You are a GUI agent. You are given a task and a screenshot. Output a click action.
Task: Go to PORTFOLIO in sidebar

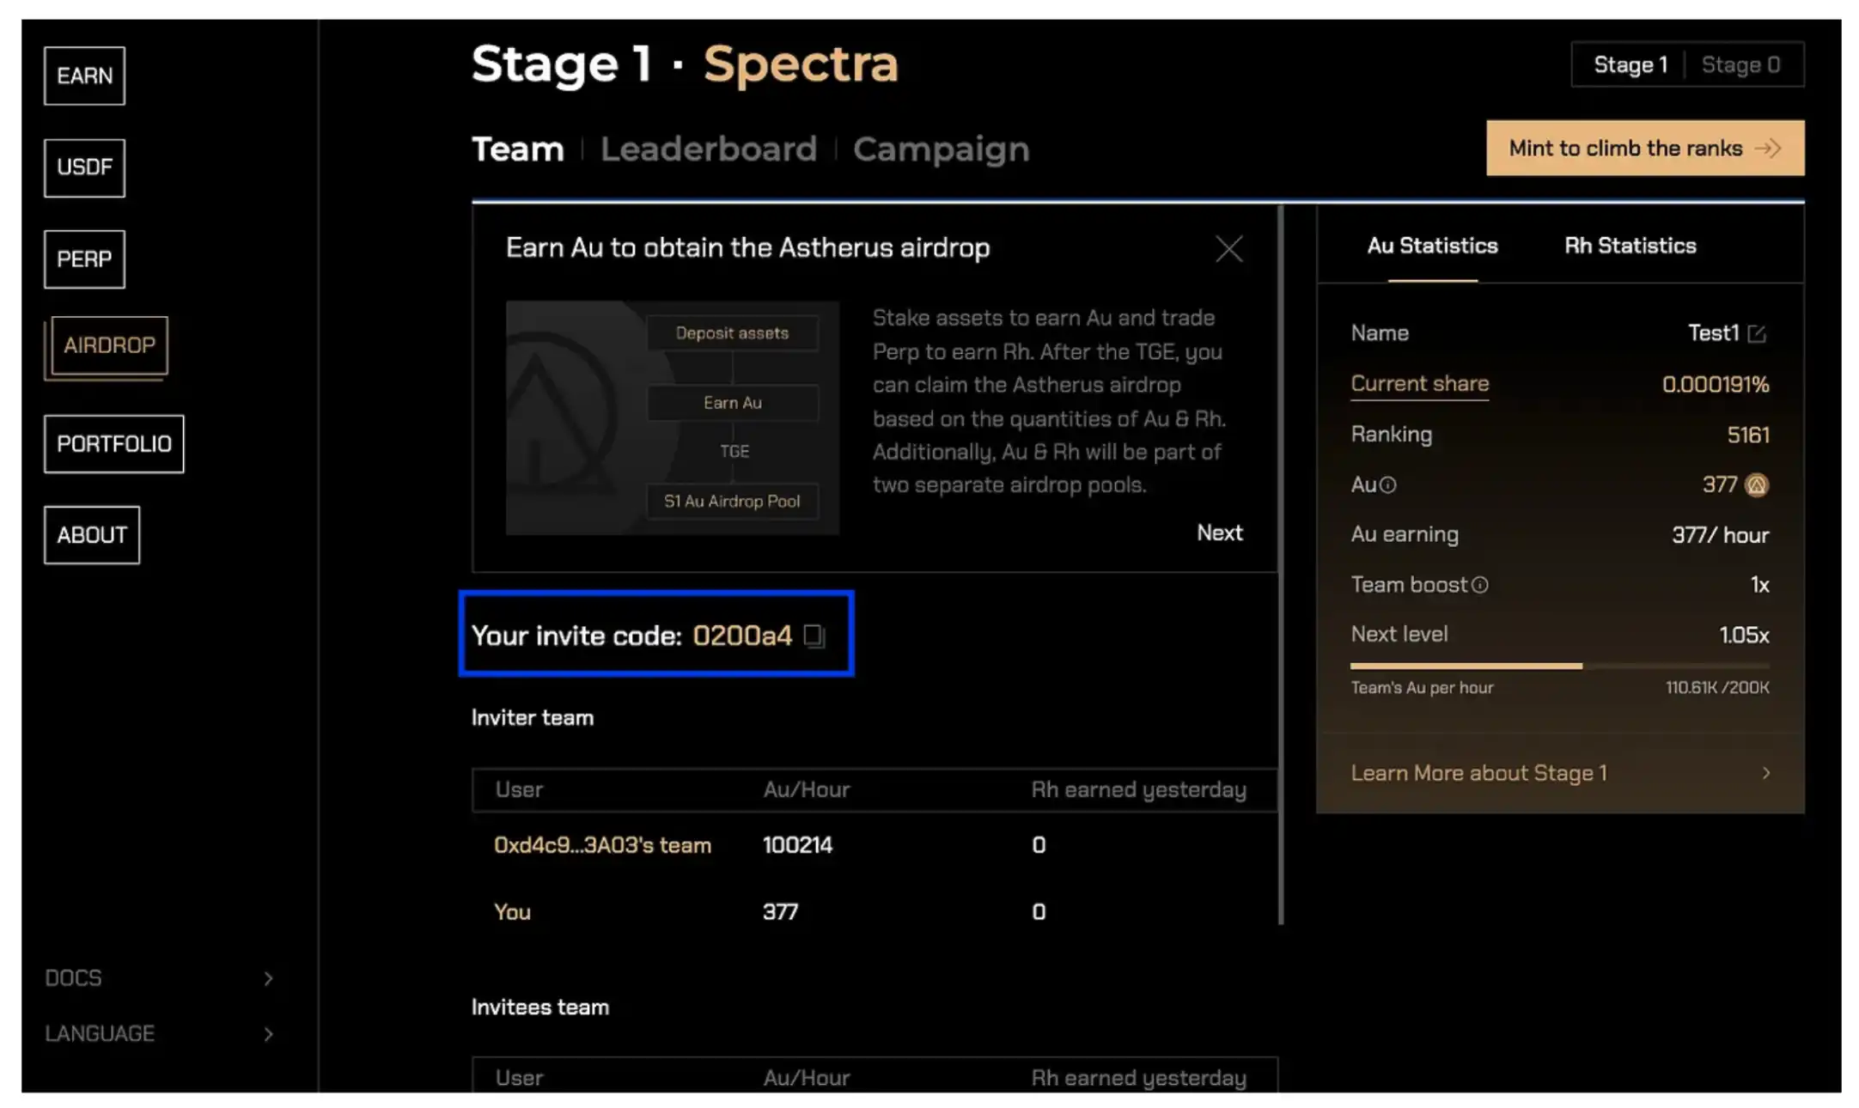click(114, 444)
